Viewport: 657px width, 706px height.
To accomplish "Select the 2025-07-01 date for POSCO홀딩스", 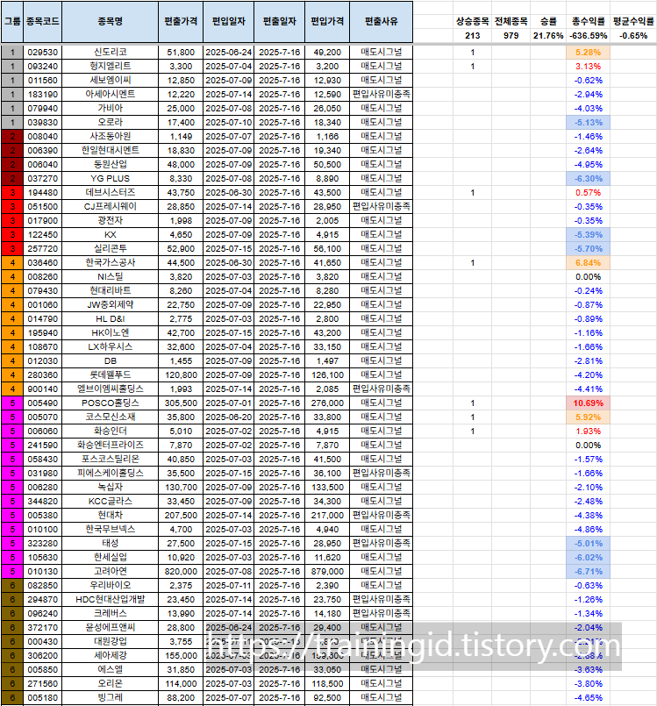I will tap(229, 403).
